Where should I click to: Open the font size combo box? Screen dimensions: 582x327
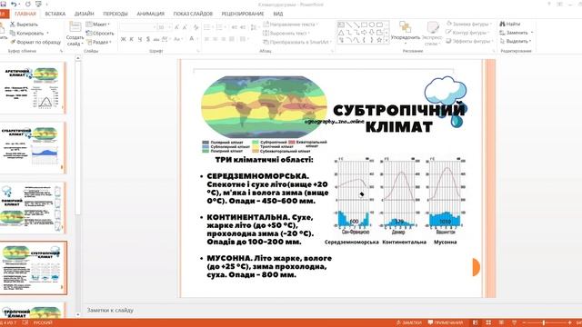click(x=165, y=27)
